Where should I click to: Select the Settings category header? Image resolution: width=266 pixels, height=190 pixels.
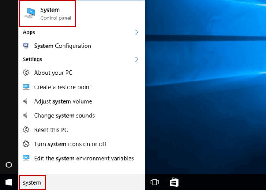[32, 59]
